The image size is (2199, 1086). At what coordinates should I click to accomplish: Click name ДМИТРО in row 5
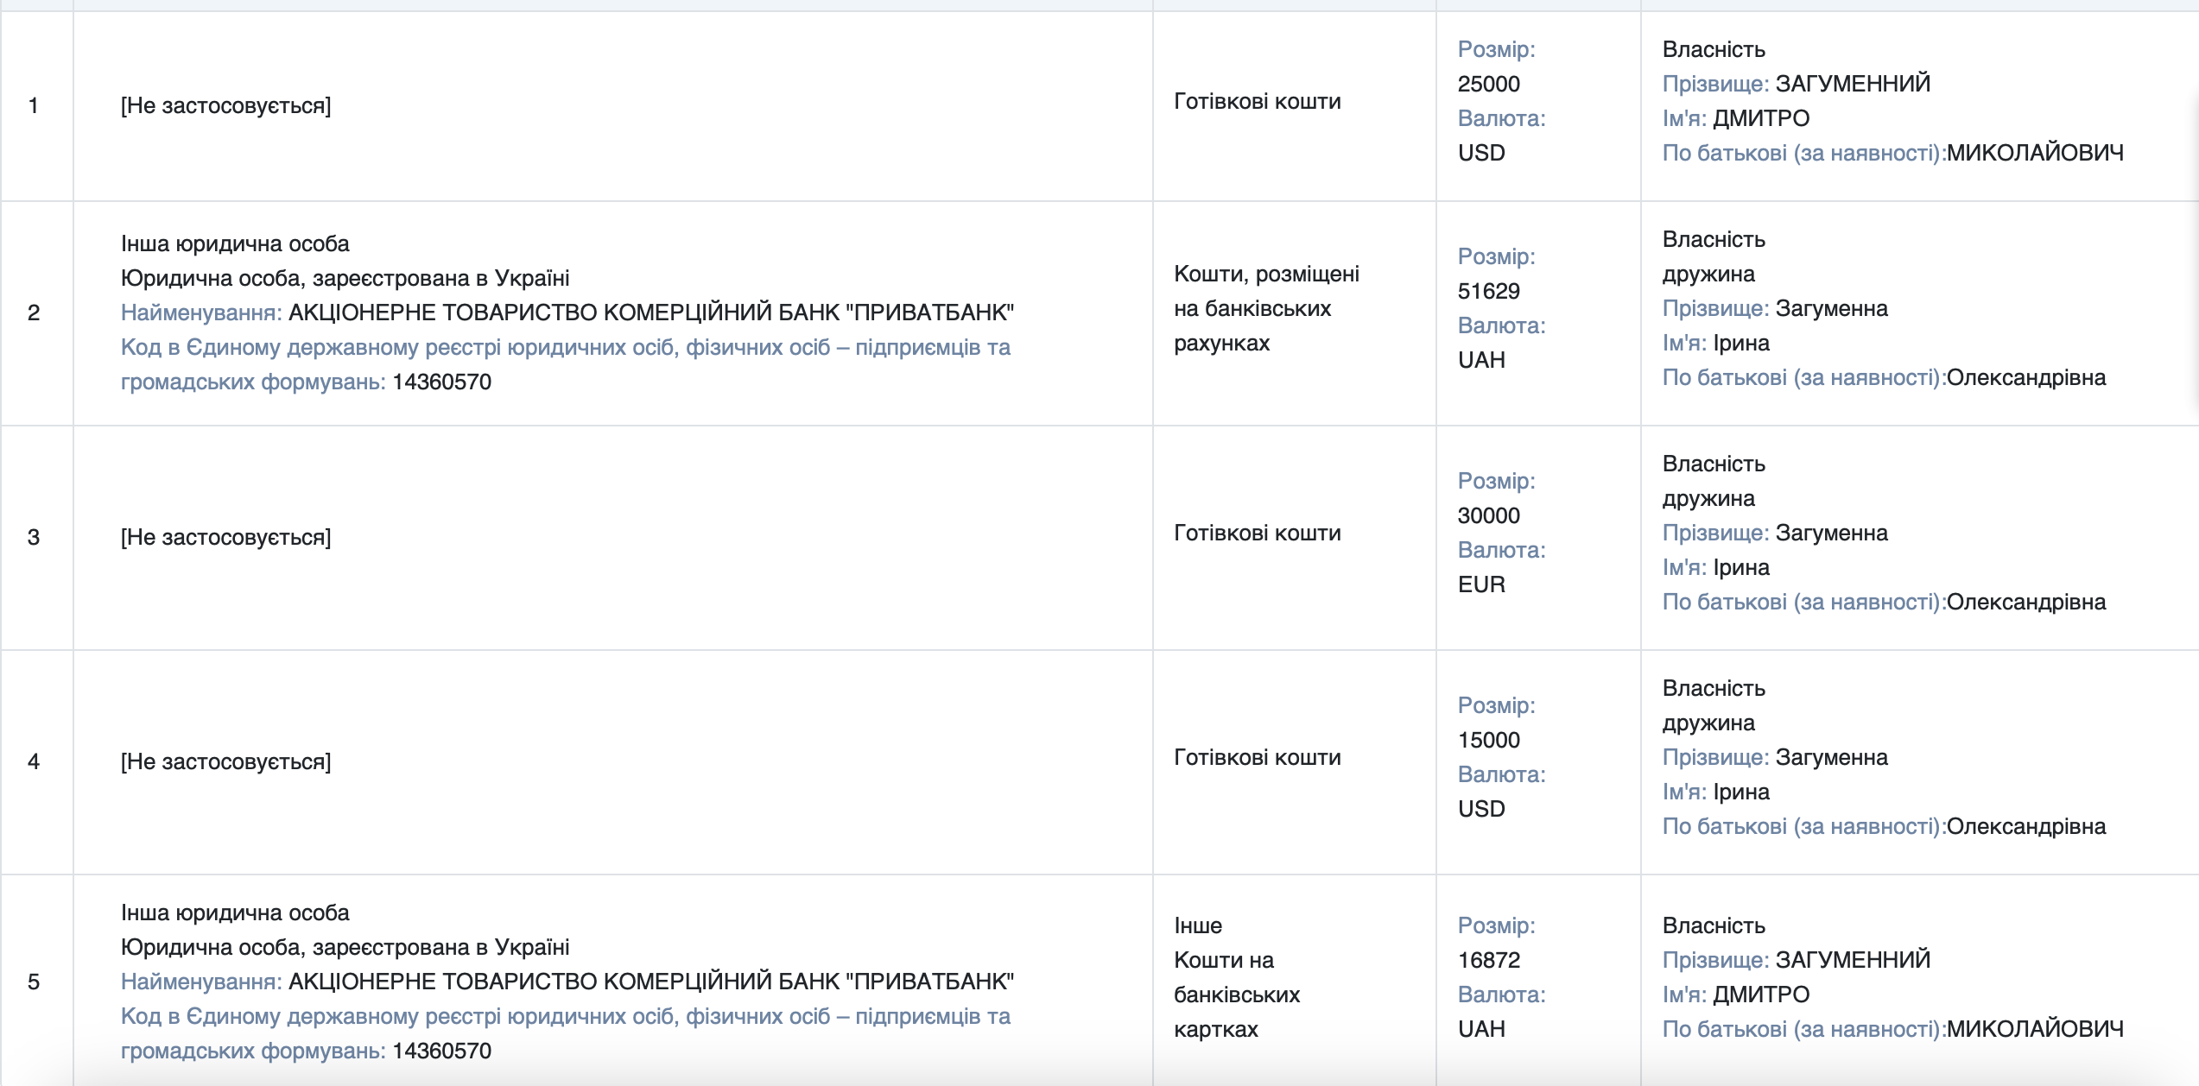point(1761,994)
